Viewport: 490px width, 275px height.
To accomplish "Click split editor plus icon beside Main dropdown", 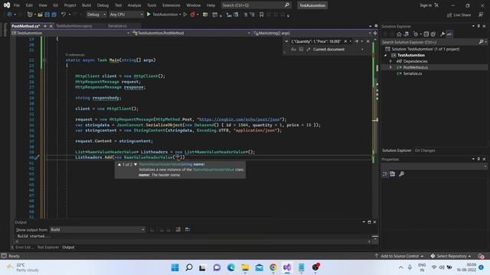I will pos(375,33).
